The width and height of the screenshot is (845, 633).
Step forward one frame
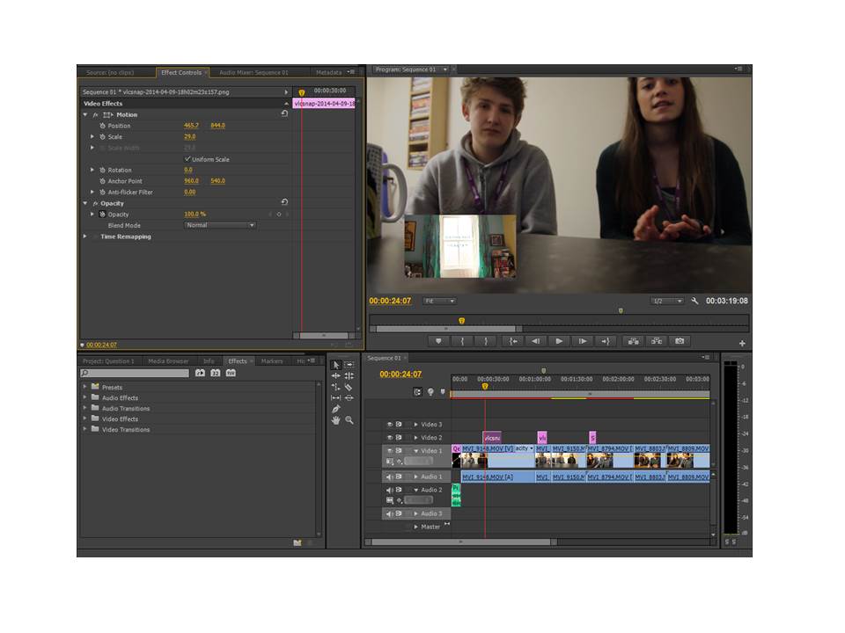tap(582, 341)
